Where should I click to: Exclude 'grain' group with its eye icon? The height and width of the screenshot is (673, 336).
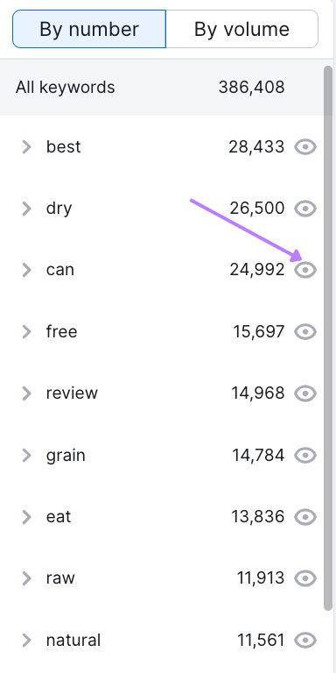305,455
